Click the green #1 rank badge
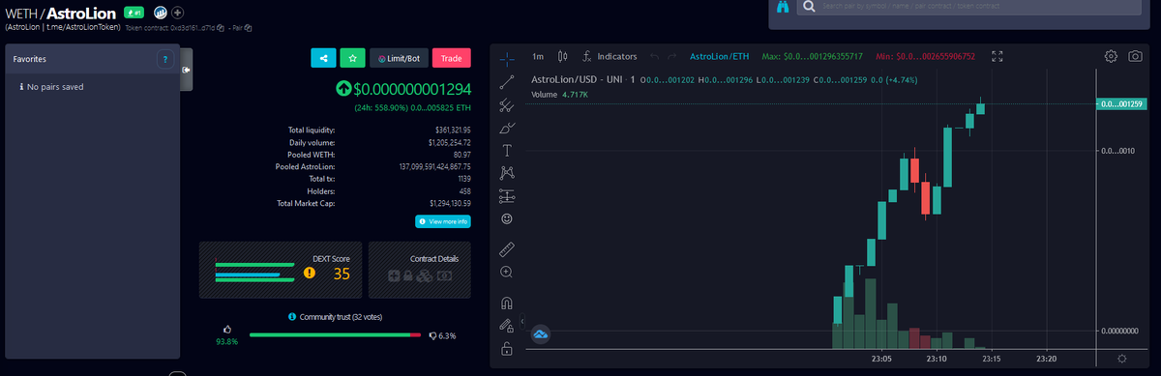The width and height of the screenshot is (1161, 376). point(134,13)
